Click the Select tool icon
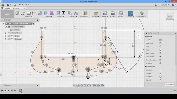Image resolution: width=177 pixels, height=99 pixels. coord(131,13)
